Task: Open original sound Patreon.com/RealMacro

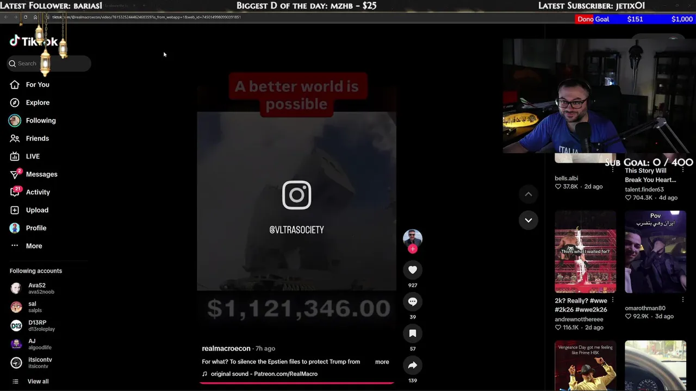Action: 260,374
